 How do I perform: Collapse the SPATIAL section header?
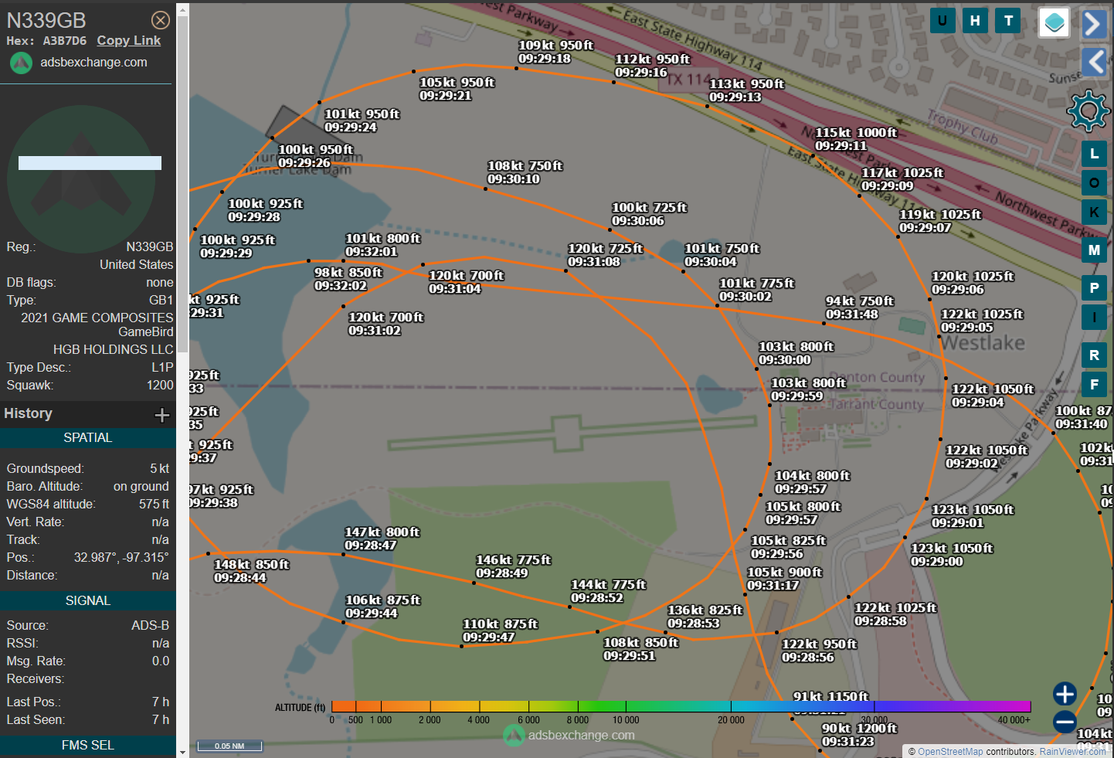[x=88, y=438]
